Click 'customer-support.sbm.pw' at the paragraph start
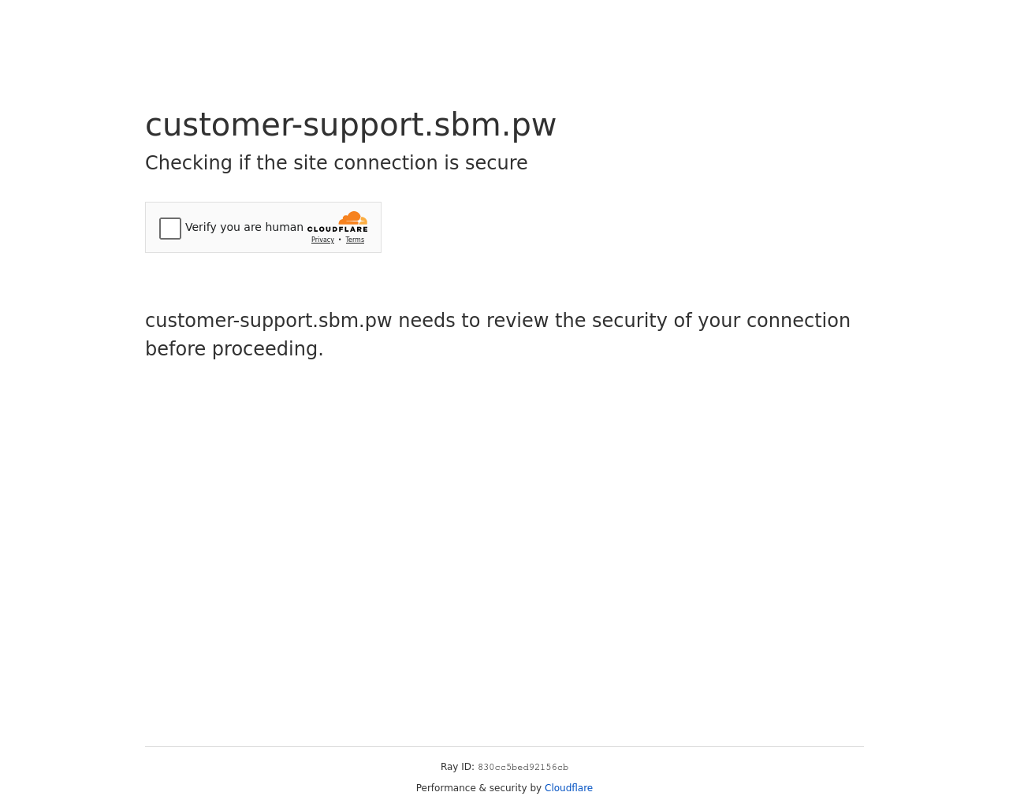 [x=269, y=321]
